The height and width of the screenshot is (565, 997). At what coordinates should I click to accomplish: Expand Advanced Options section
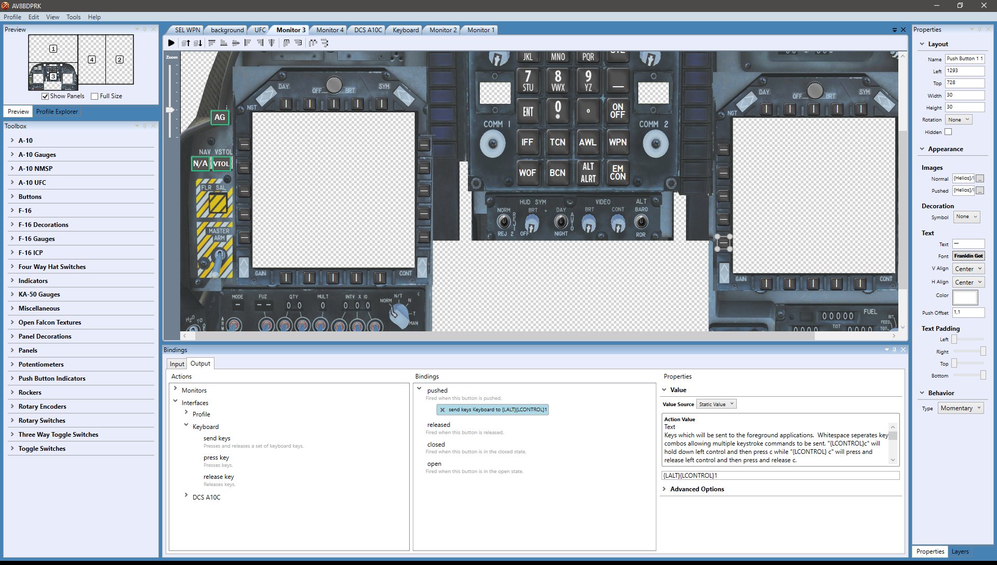point(664,489)
